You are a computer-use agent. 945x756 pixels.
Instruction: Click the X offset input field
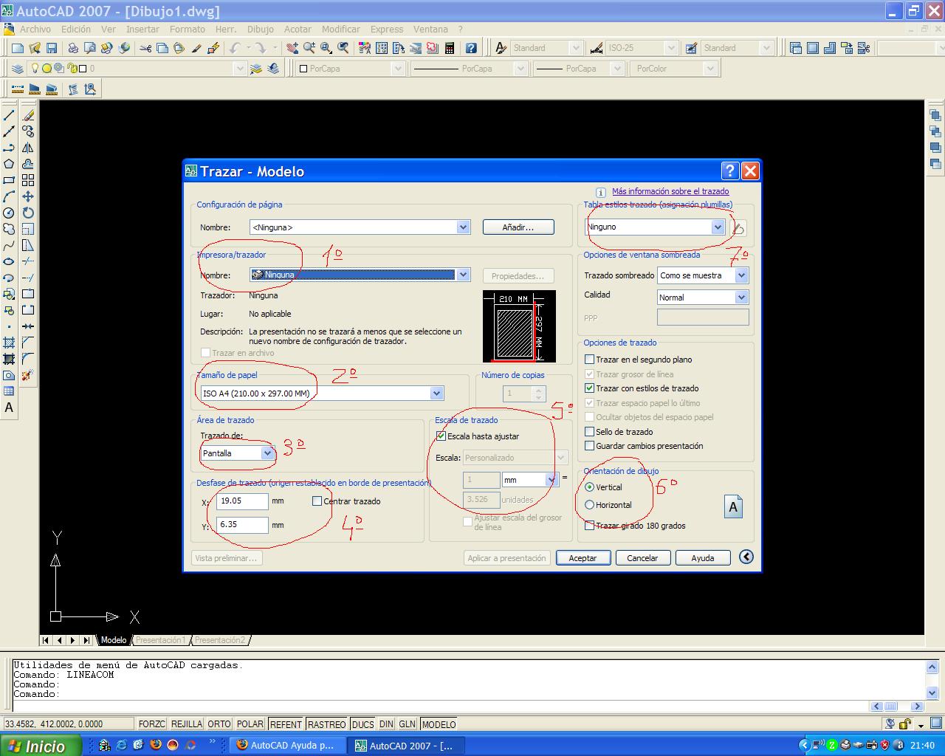(242, 501)
